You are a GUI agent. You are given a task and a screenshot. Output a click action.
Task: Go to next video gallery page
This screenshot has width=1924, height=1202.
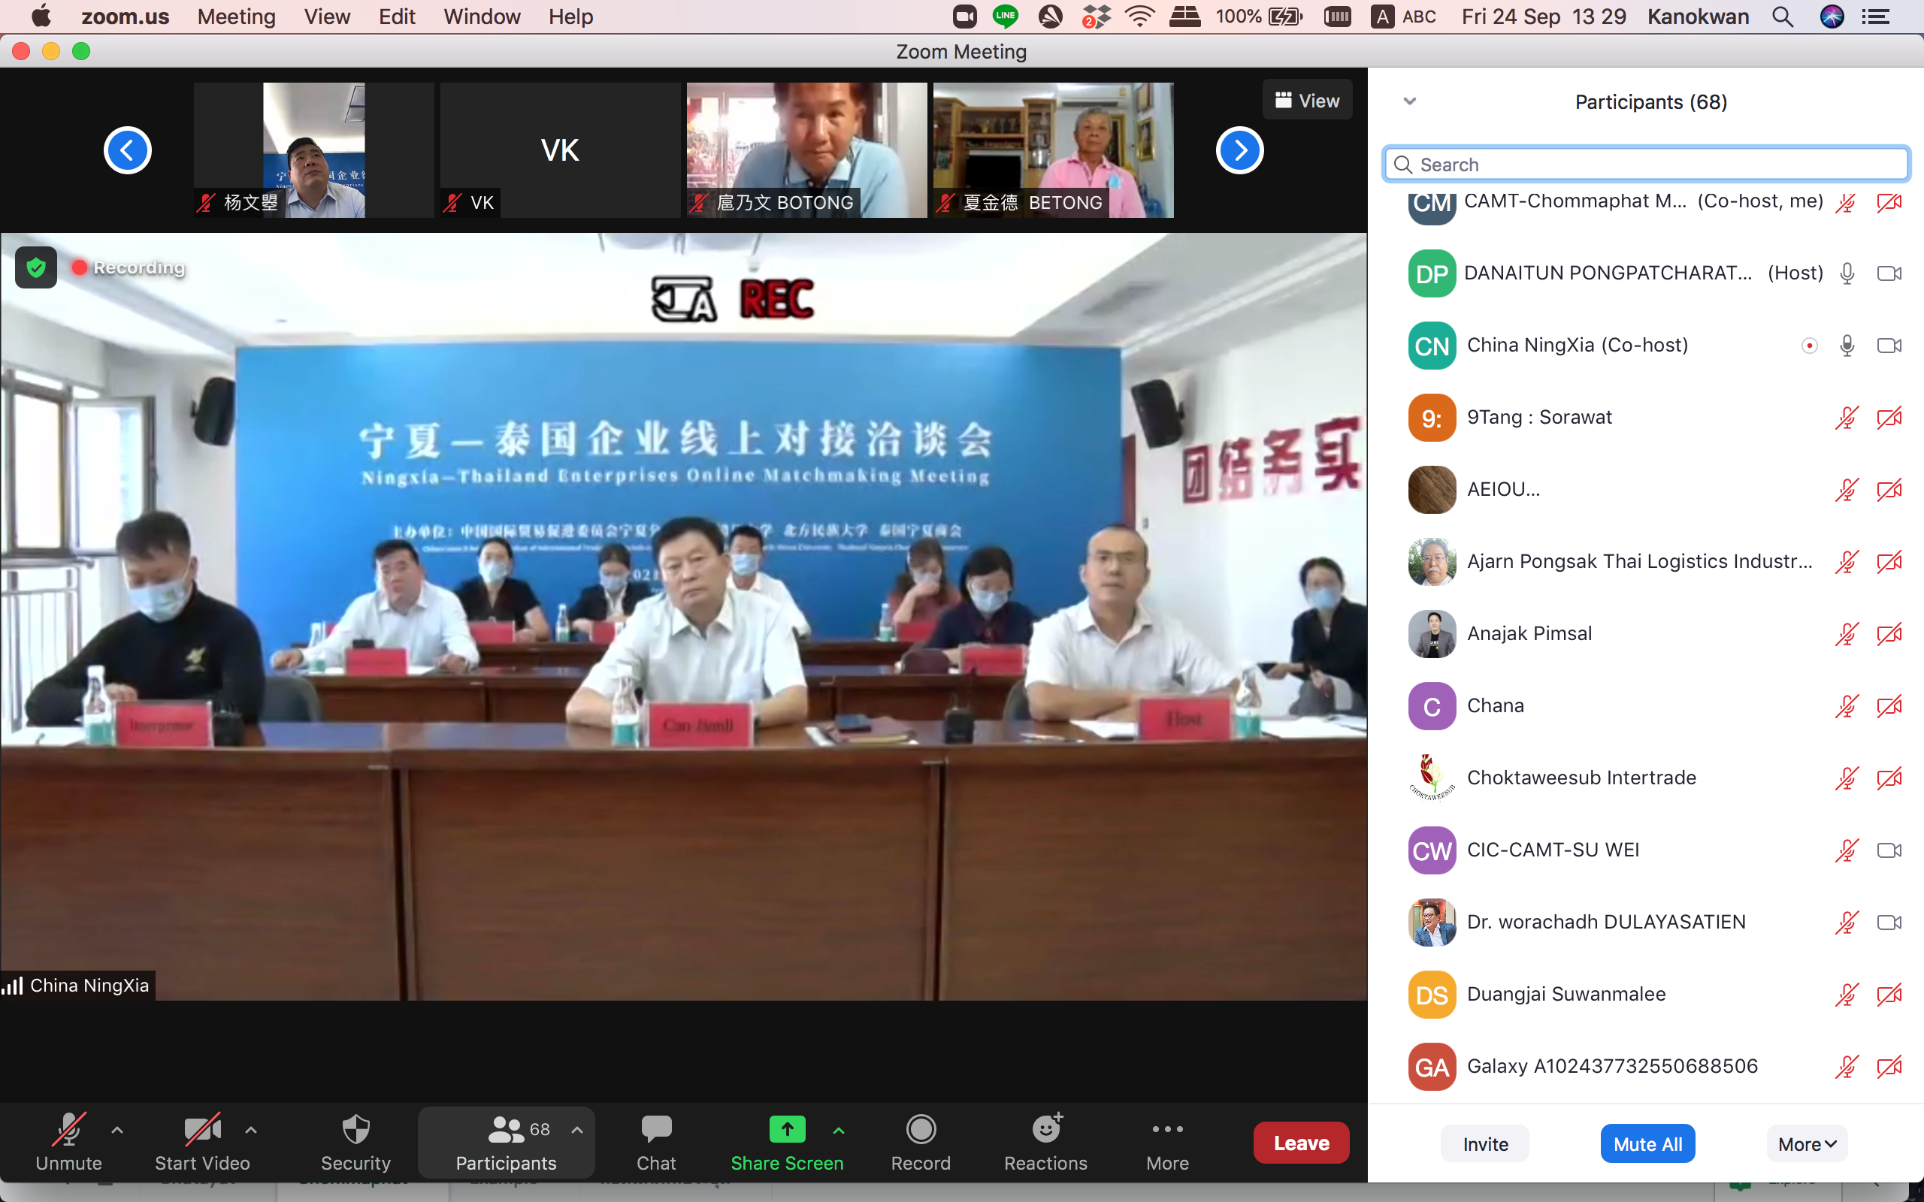coord(1239,150)
